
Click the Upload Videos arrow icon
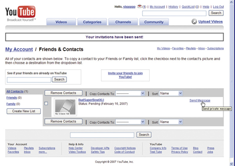tap(194, 21)
